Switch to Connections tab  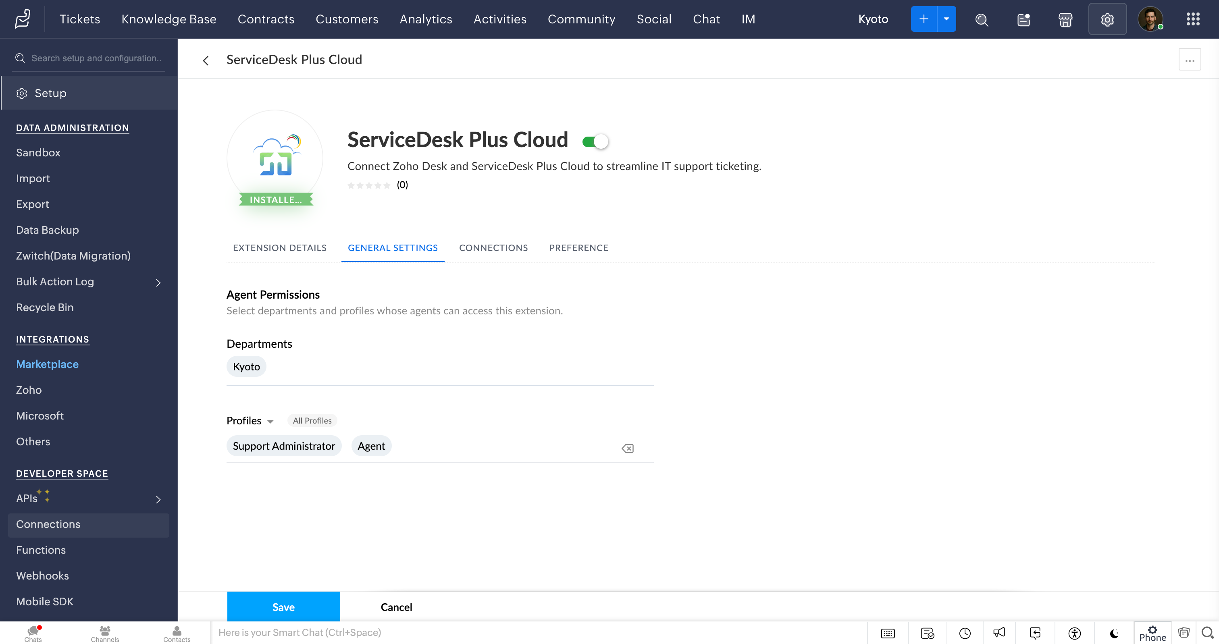click(493, 248)
